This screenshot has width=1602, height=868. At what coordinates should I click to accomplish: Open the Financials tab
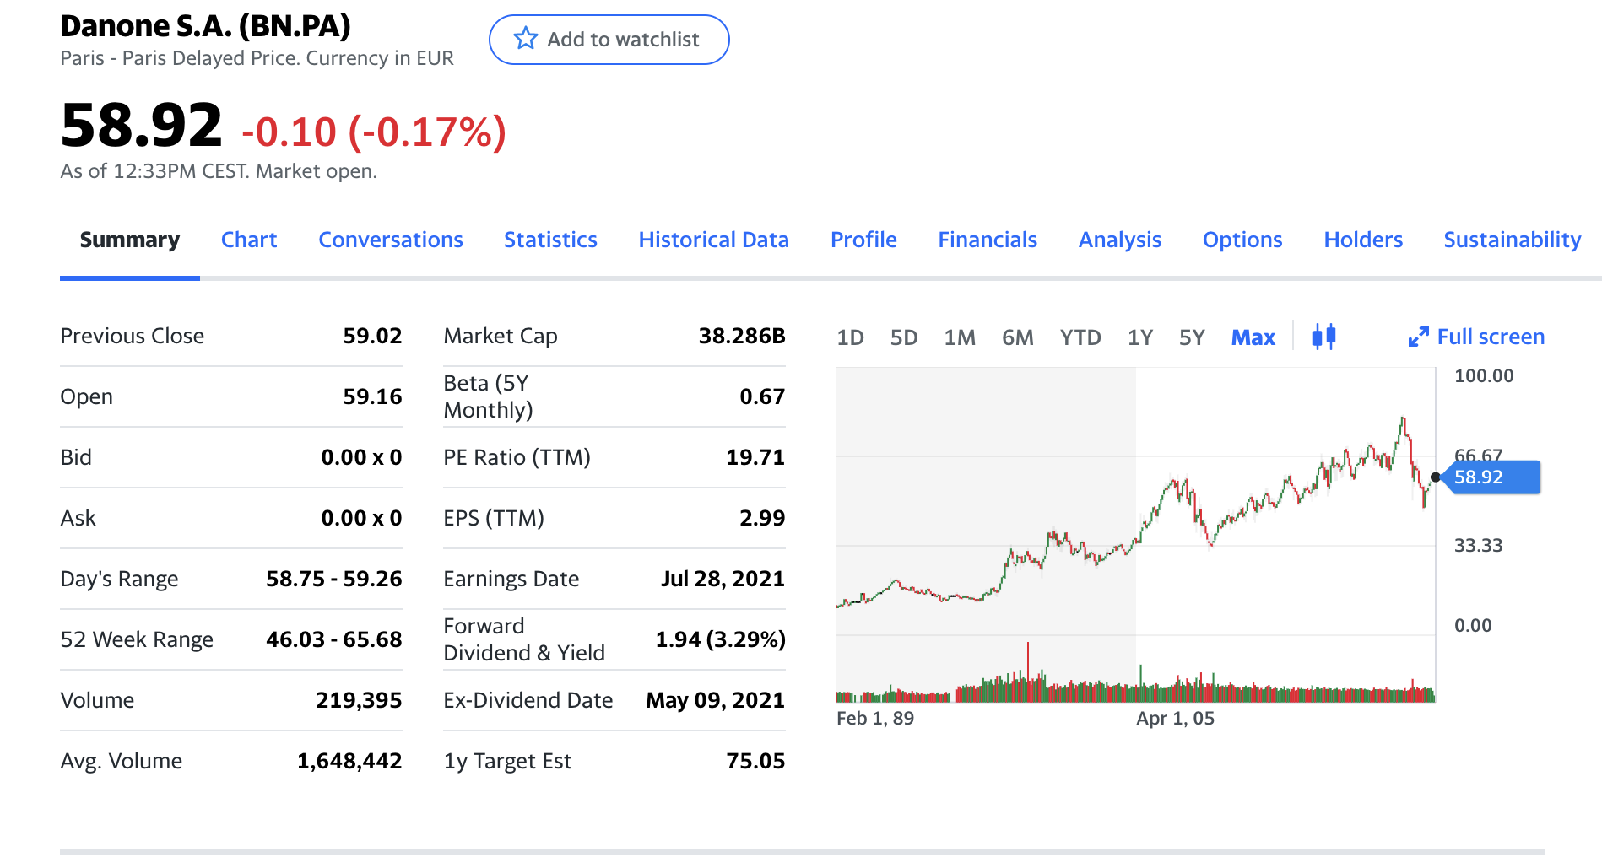pos(988,240)
